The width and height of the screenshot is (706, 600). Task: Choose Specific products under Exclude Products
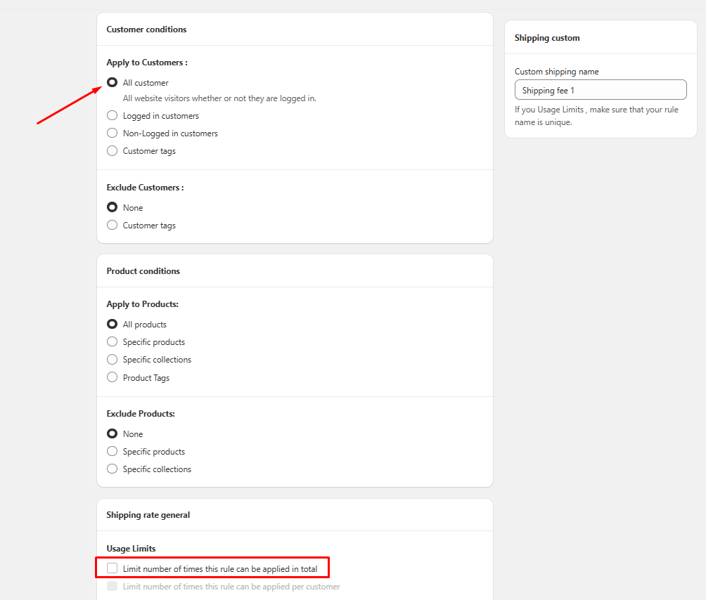[112, 452]
